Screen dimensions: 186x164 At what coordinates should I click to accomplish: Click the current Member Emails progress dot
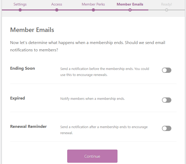coord(130,10)
